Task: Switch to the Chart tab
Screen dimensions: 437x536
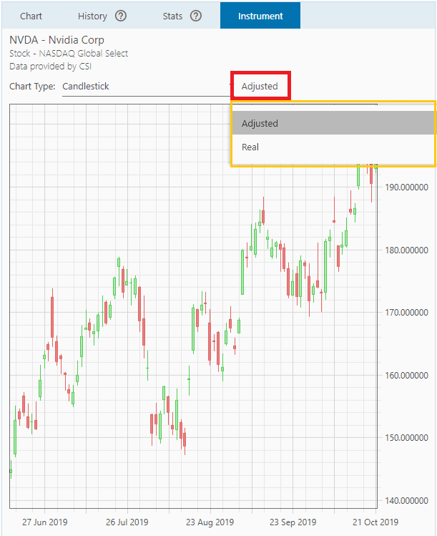Action: (31, 16)
